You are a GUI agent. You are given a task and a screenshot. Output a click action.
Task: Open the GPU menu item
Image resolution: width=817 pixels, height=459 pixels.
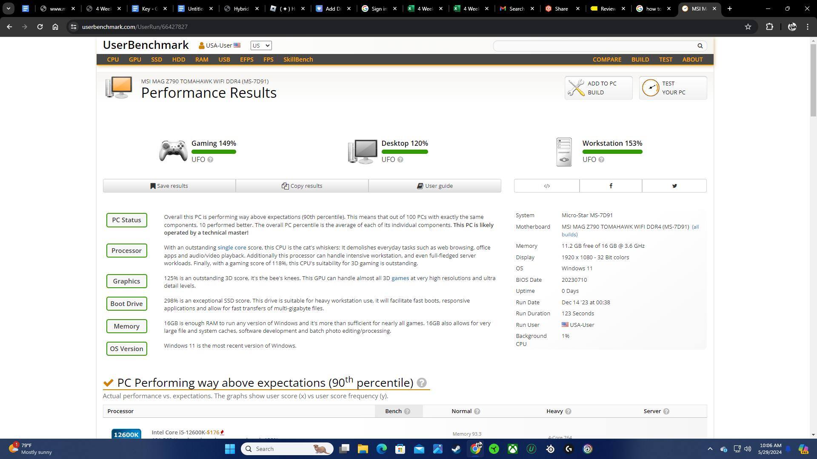pos(135,59)
